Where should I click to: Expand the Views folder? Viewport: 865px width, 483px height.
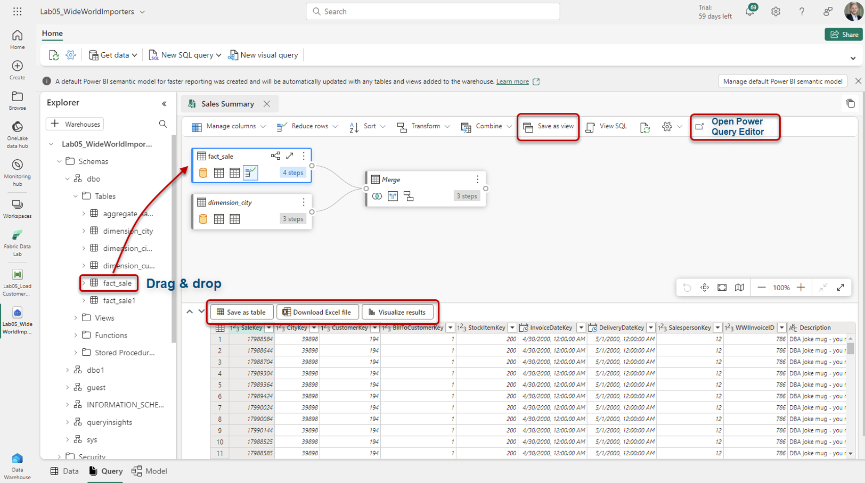(x=75, y=318)
